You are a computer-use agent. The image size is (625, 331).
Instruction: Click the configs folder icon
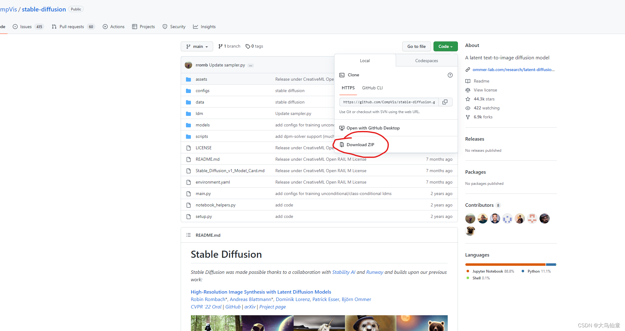[x=188, y=91]
